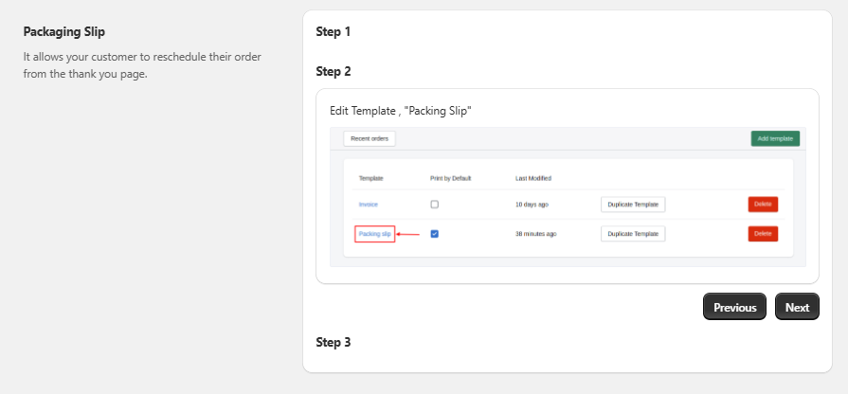Open the Invoice template link
Image resolution: width=848 pixels, height=394 pixels.
click(368, 205)
